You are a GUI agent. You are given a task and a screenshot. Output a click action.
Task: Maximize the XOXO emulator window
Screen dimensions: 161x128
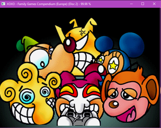[x=143, y=4]
